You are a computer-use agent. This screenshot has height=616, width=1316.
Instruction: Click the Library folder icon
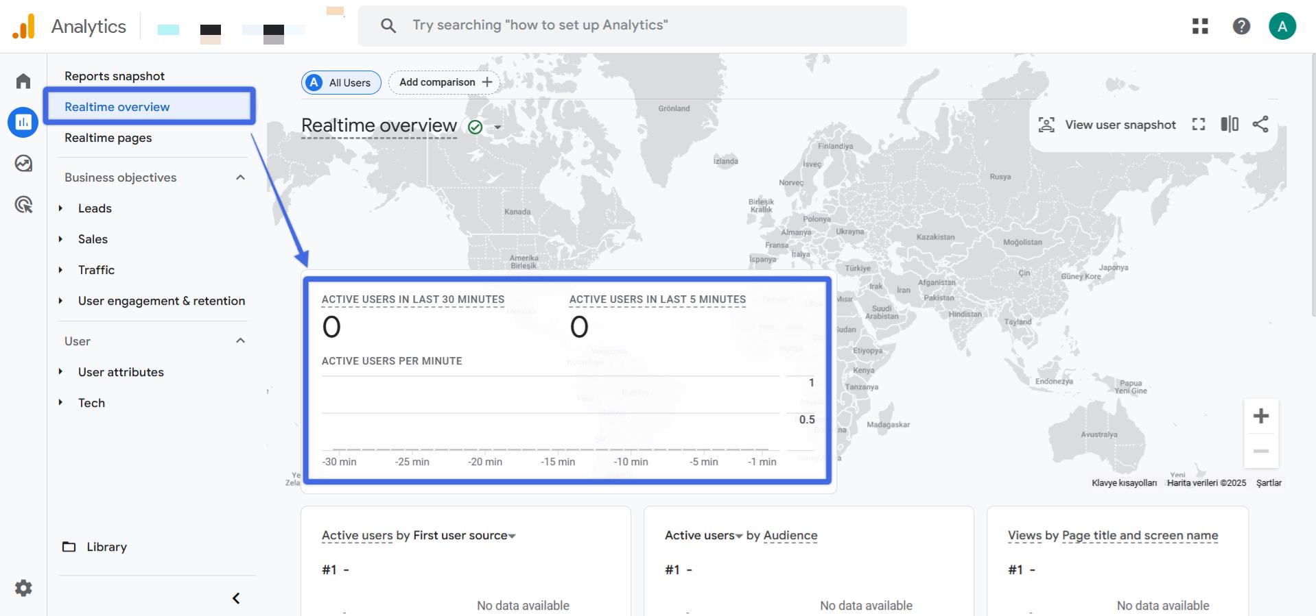click(69, 547)
